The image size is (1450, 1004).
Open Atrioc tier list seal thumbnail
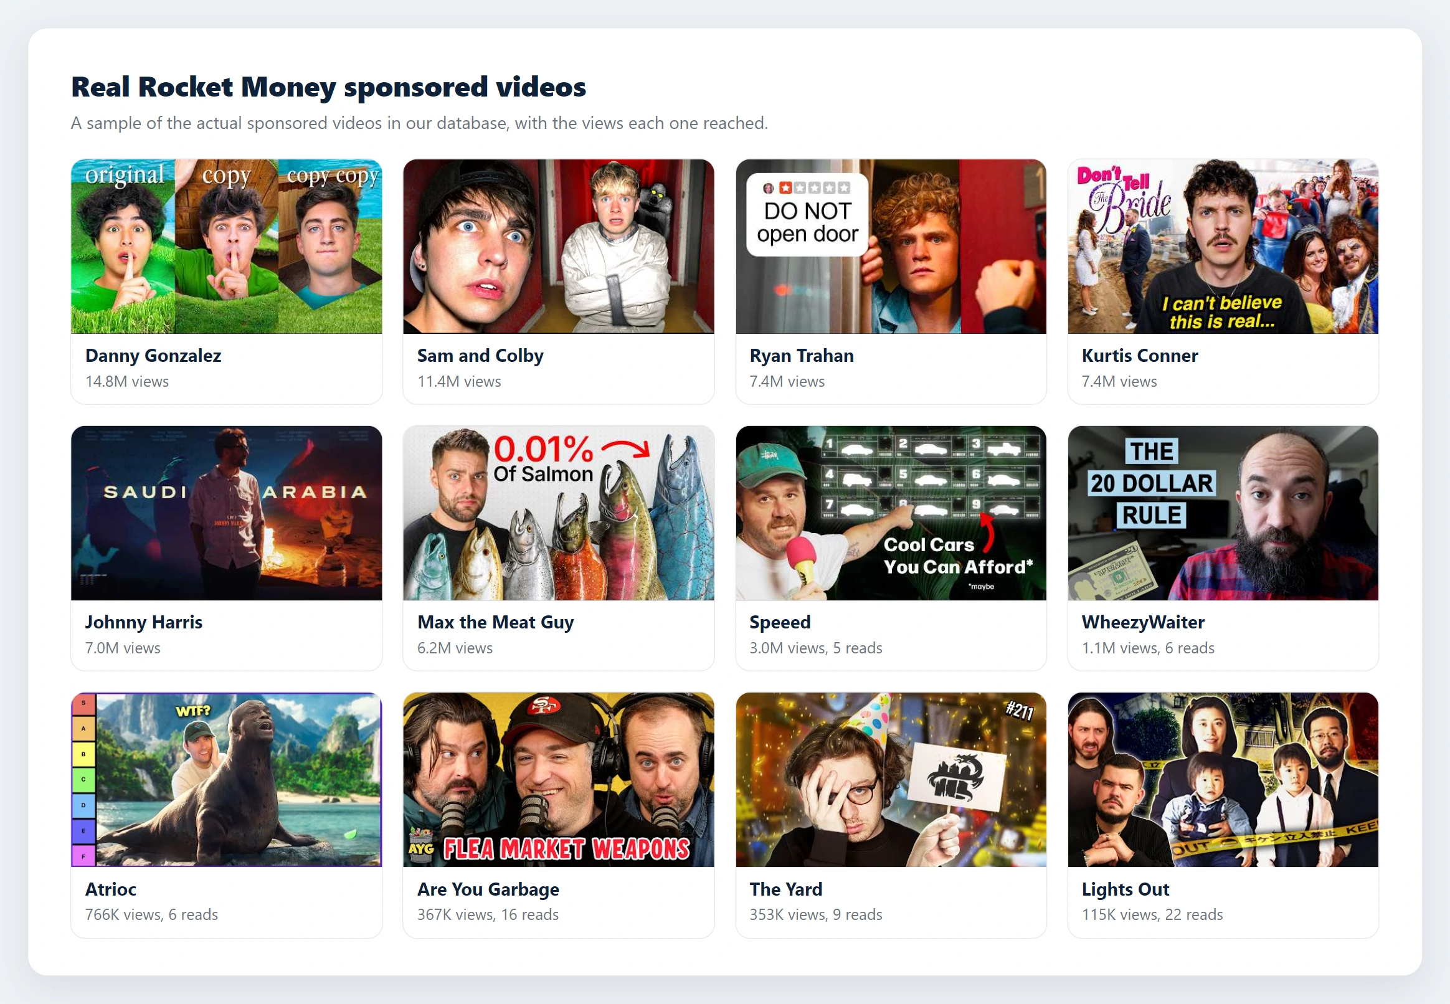click(227, 779)
